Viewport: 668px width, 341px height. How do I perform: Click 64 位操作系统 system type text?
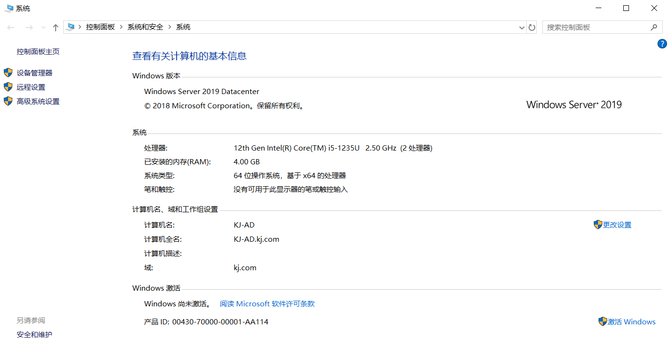[x=290, y=175]
